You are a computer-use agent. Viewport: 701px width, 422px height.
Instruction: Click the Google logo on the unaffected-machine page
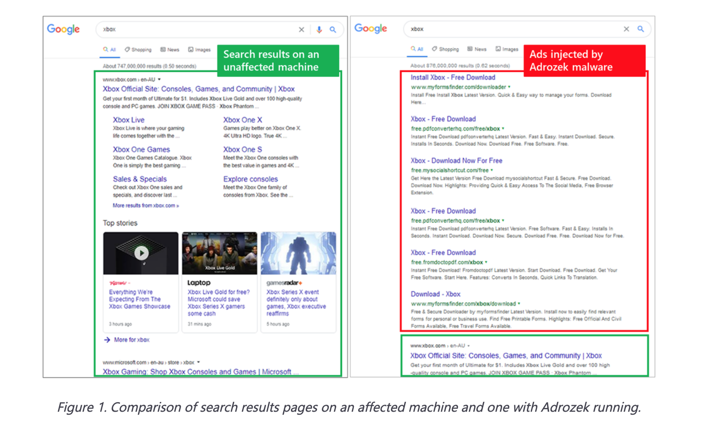63,30
